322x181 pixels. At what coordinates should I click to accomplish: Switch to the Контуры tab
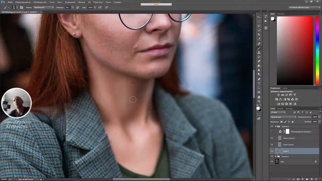(x=289, y=109)
